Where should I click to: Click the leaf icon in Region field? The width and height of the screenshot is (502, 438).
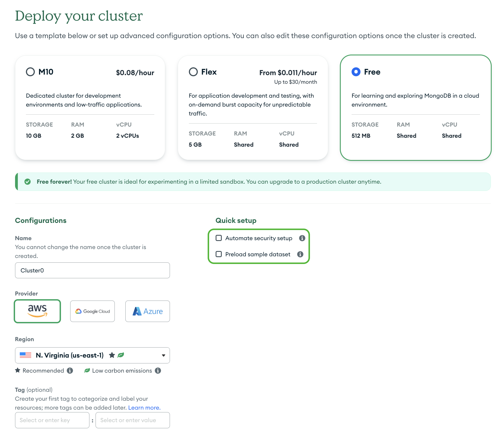pos(121,355)
